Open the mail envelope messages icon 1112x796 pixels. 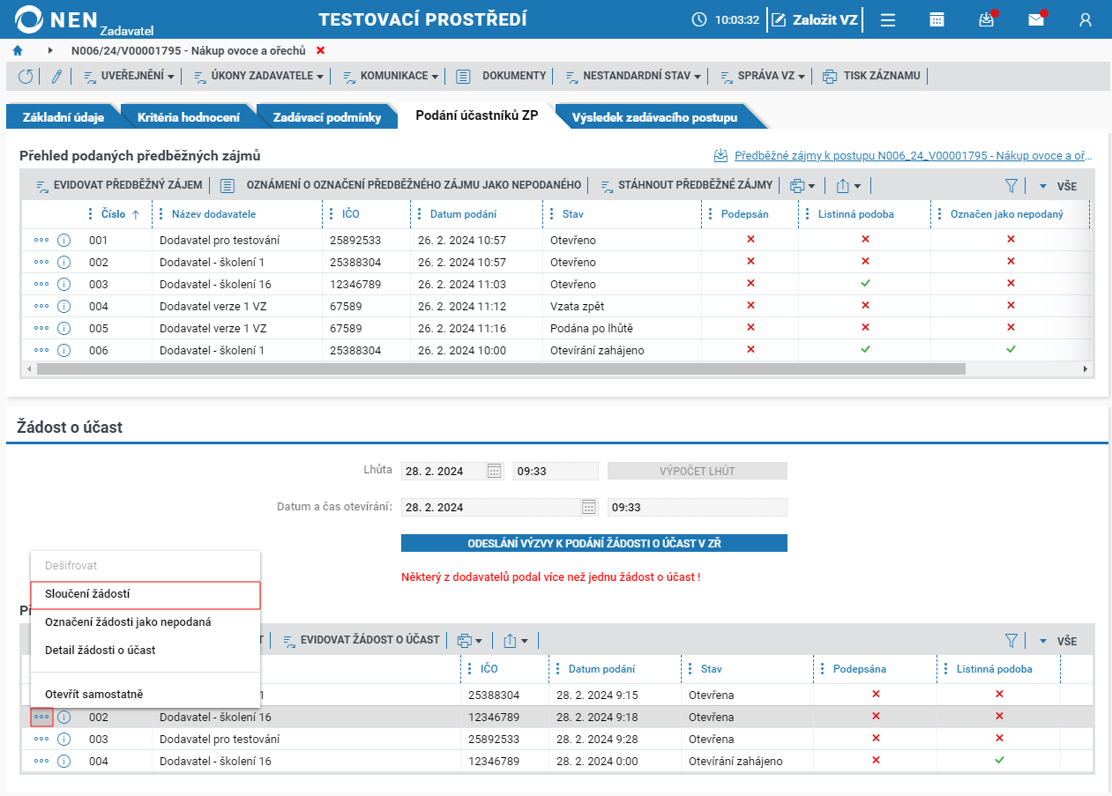tap(1036, 19)
